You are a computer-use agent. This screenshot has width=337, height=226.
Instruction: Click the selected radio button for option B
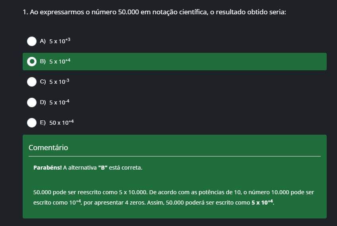pyautogui.click(x=32, y=62)
